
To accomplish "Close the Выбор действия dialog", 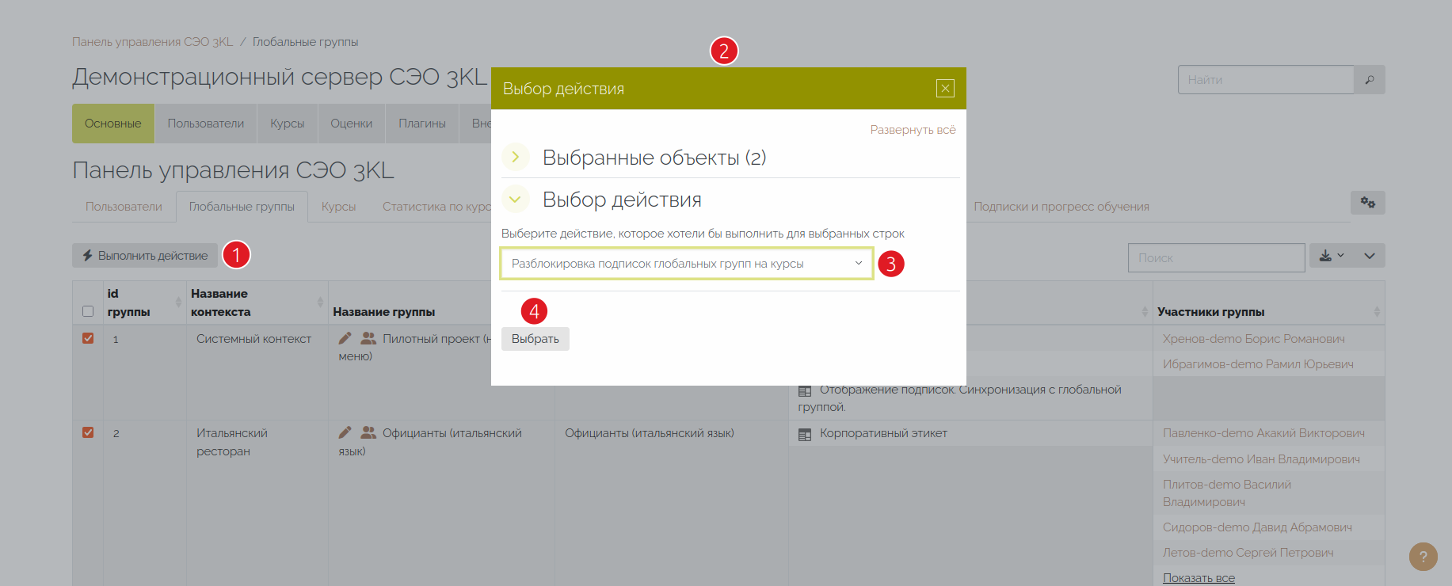I will pos(944,89).
